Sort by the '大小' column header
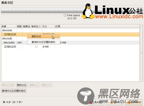 pyautogui.click(x=48, y=26)
